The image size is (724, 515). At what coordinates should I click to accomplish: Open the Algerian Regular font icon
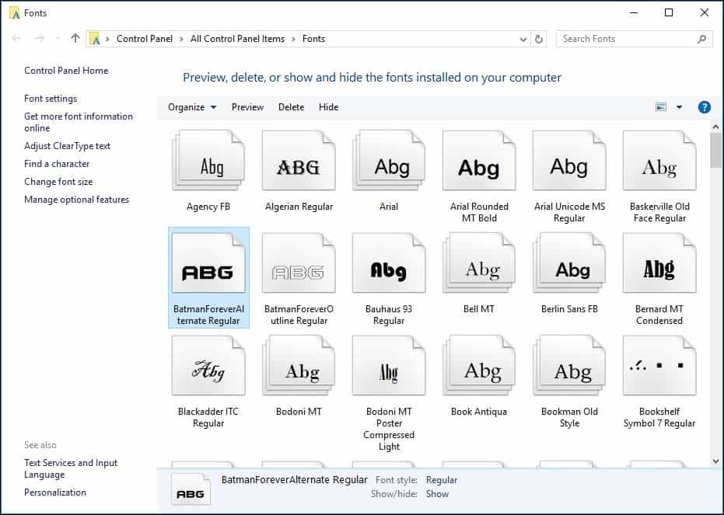coord(298,161)
